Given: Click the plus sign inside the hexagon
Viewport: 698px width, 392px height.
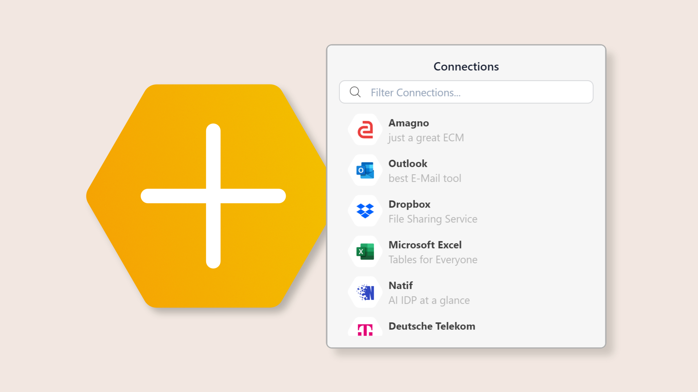Looking at the screenshot, I should point(213,196).
